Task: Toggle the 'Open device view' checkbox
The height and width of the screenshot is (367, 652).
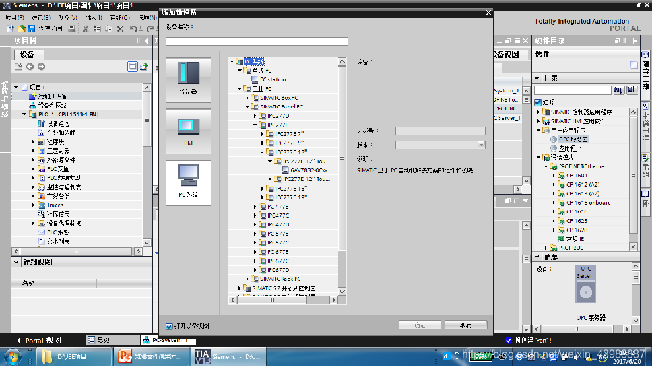Action: pyautogui.click(x=169, y=327)
